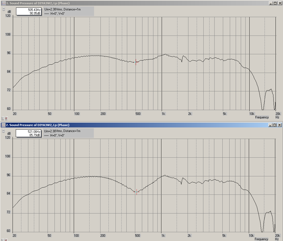The width and height of the screenshot is (283, 241).
Task: Click 200 frequency tick in graph 2
Action: coord(103,236)
